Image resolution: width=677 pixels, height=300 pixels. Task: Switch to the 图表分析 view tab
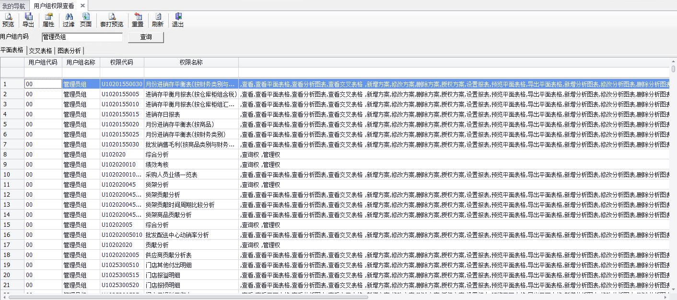point(70,50)
